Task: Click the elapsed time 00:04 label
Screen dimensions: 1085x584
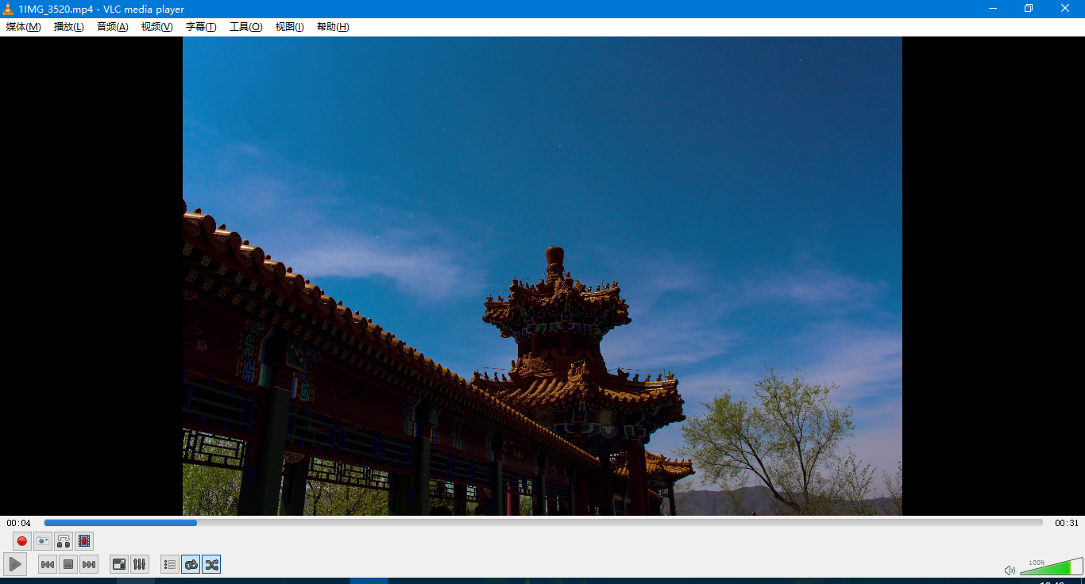Action: point(18,523)
